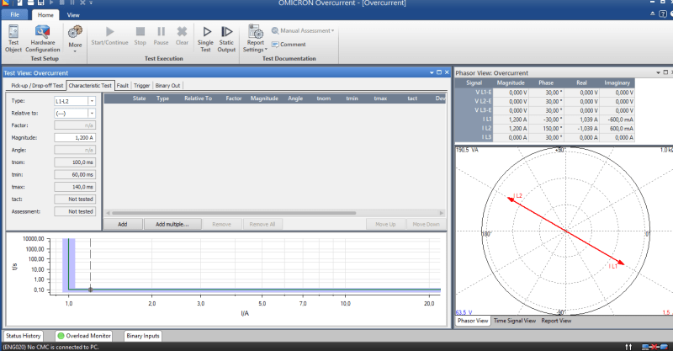Image resolution: width=673 pixels, height=351 pixels.
Task: Select the Magnitude column header in test table
Action: click(264, 98)
